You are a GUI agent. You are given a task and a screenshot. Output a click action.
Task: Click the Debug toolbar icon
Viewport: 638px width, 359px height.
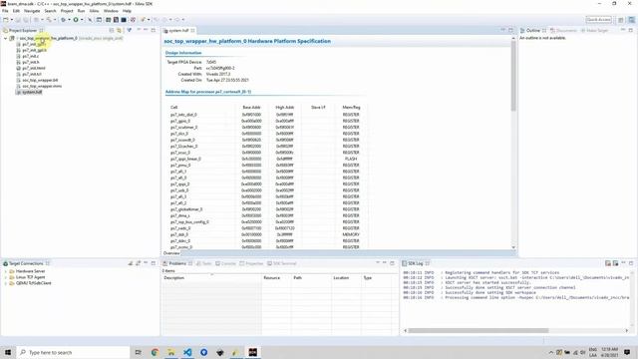point(63,20)
